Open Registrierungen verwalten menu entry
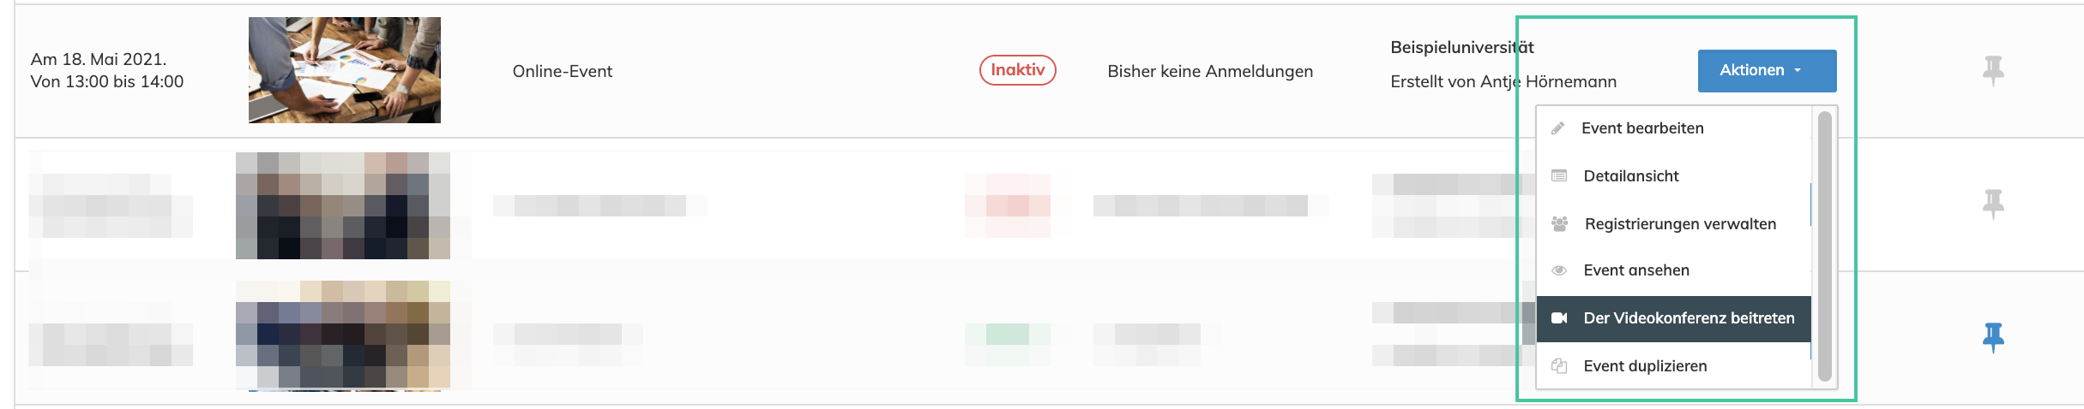 coord(1680,224)
